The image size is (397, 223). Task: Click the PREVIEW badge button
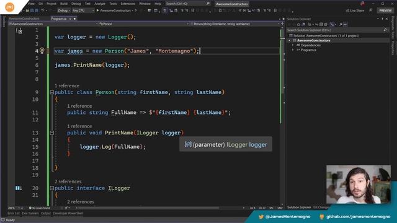pyautogui.click(x=385, y=11)
